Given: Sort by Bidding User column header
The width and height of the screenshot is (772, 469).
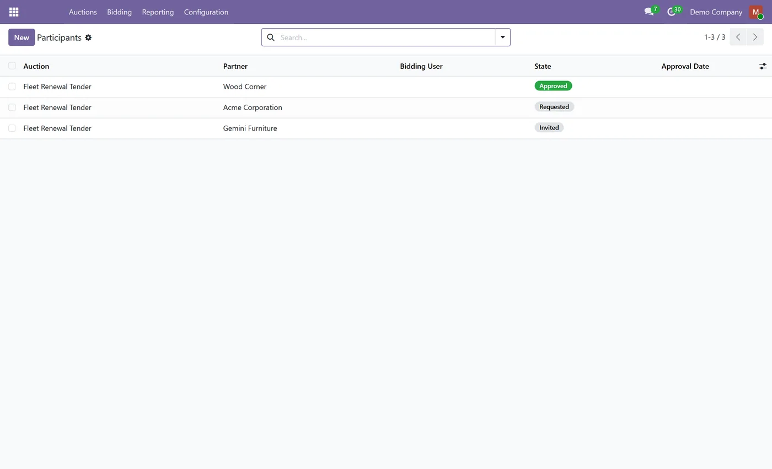Looking at the screenshot, I should pos(421,66).
